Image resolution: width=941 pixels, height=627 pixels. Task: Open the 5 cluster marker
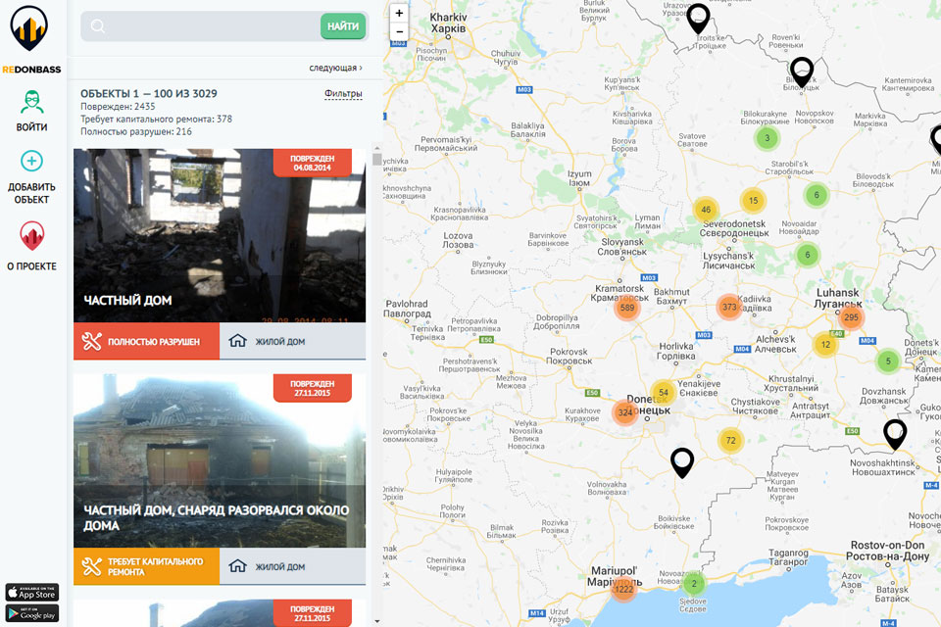[888, 361]
